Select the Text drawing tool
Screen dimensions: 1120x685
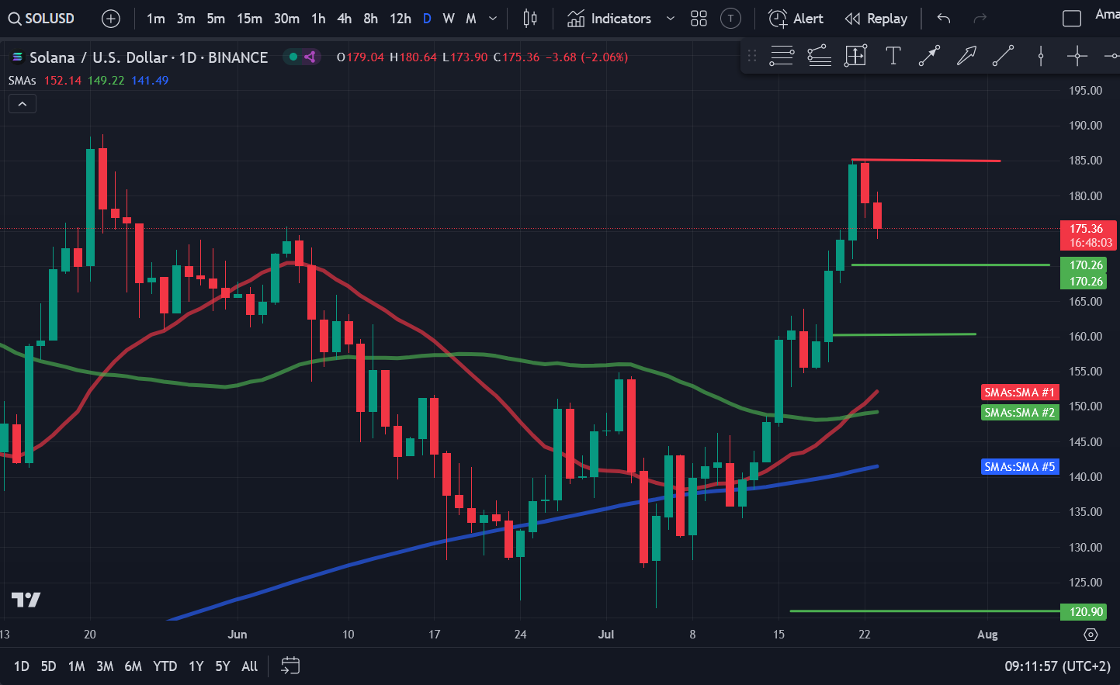click(893, 56)
